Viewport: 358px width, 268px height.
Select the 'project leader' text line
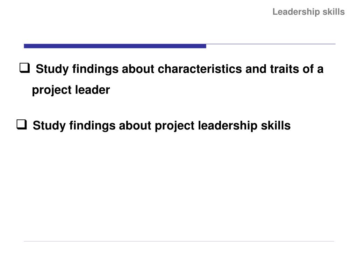pyautogui.click(x=71, y=90)
